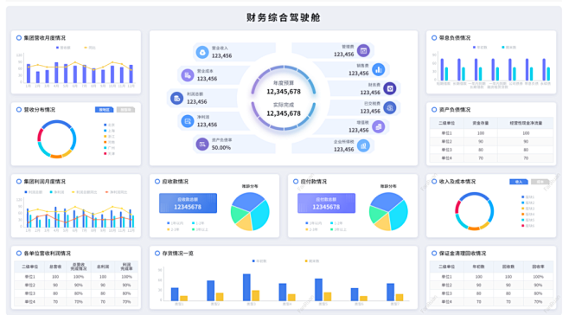Click the 营业成本 metric icon
Screen dimensions: 569x315
click(x=188, y=75)
